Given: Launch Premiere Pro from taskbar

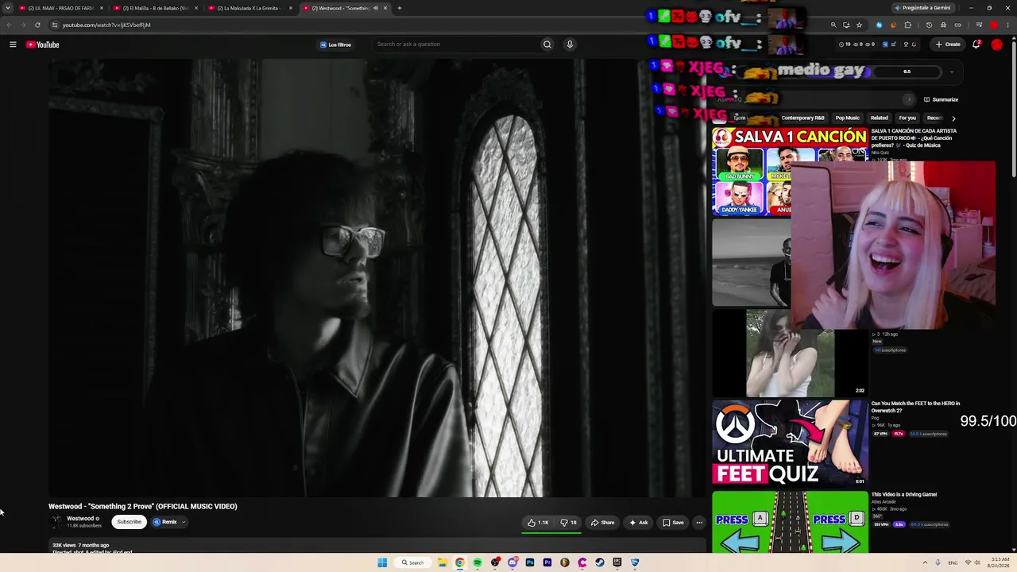Looking at the screenshot, I should (547, 562).
